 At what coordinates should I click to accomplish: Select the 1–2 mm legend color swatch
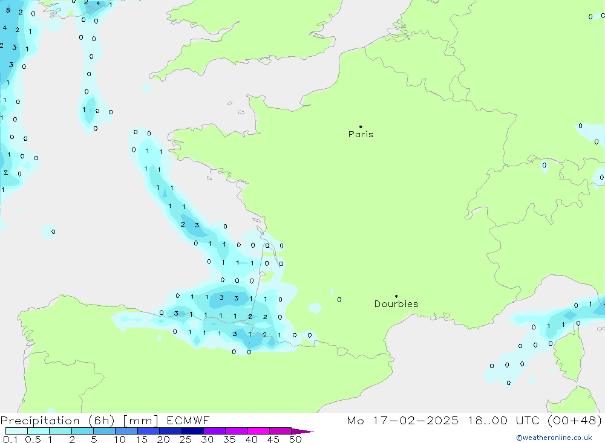[x=60, y=431]
